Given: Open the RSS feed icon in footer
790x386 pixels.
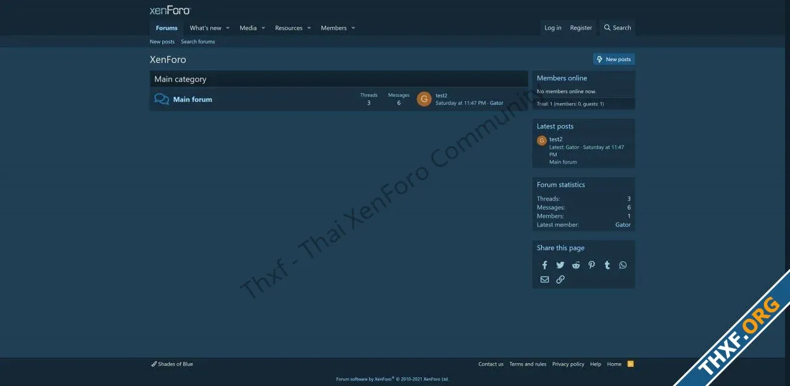Looking at the screenshot, I should [630, 364].
